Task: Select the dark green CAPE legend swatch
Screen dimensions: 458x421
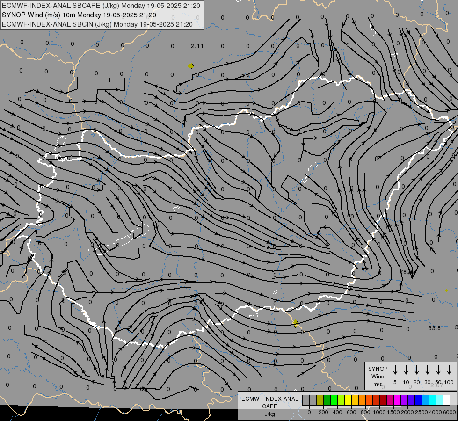Action: pyautogui.click(x=327, y=400)
